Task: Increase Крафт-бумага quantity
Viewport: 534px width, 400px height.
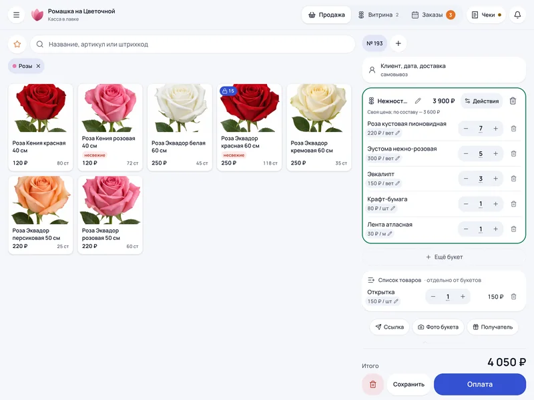Action: coord(495,204)
